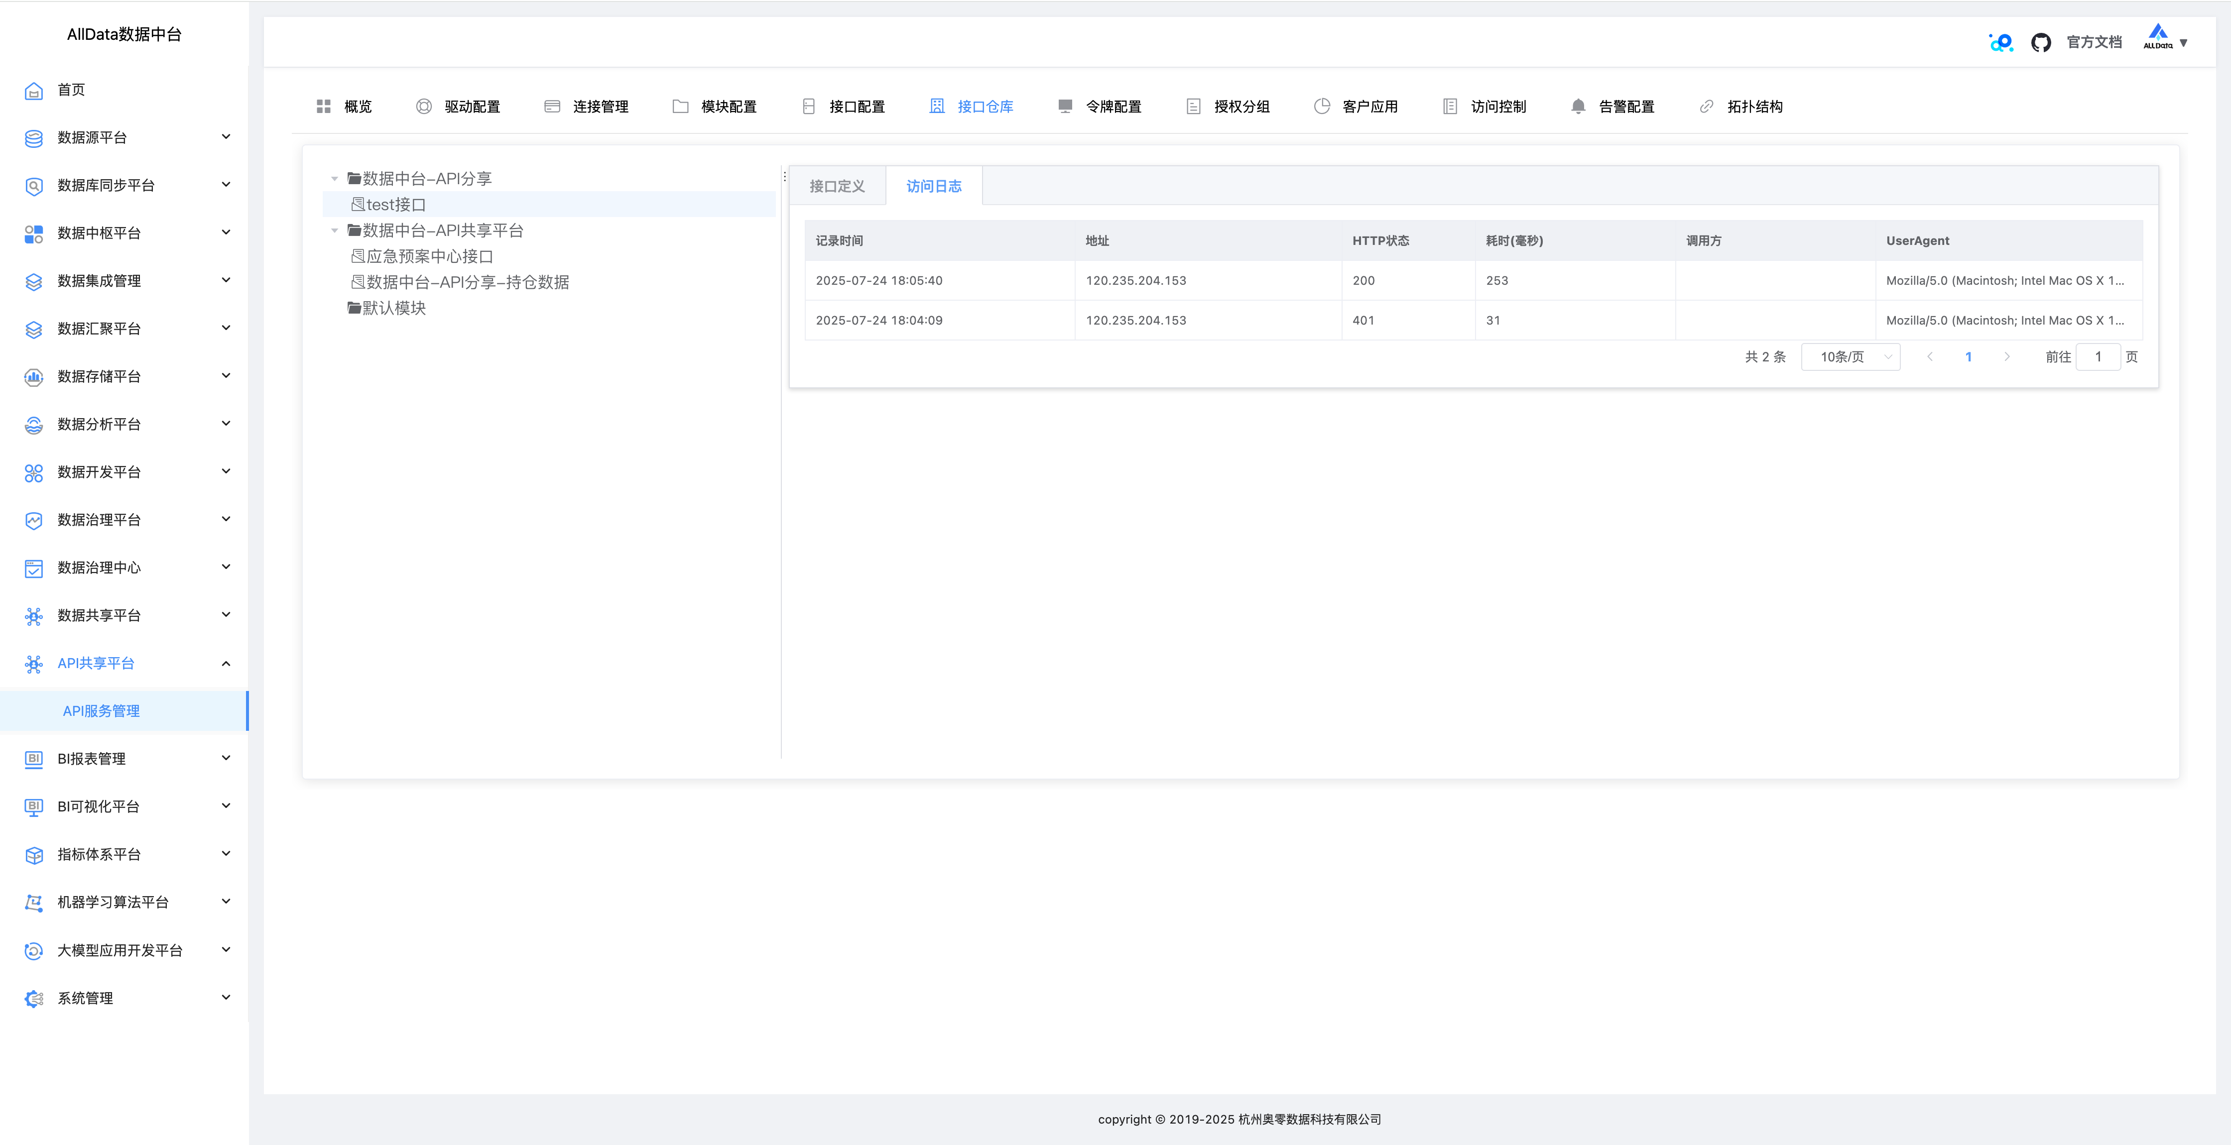Expand 数据源平台 menu chevron

pyautogui.click(x=226, y=137)
